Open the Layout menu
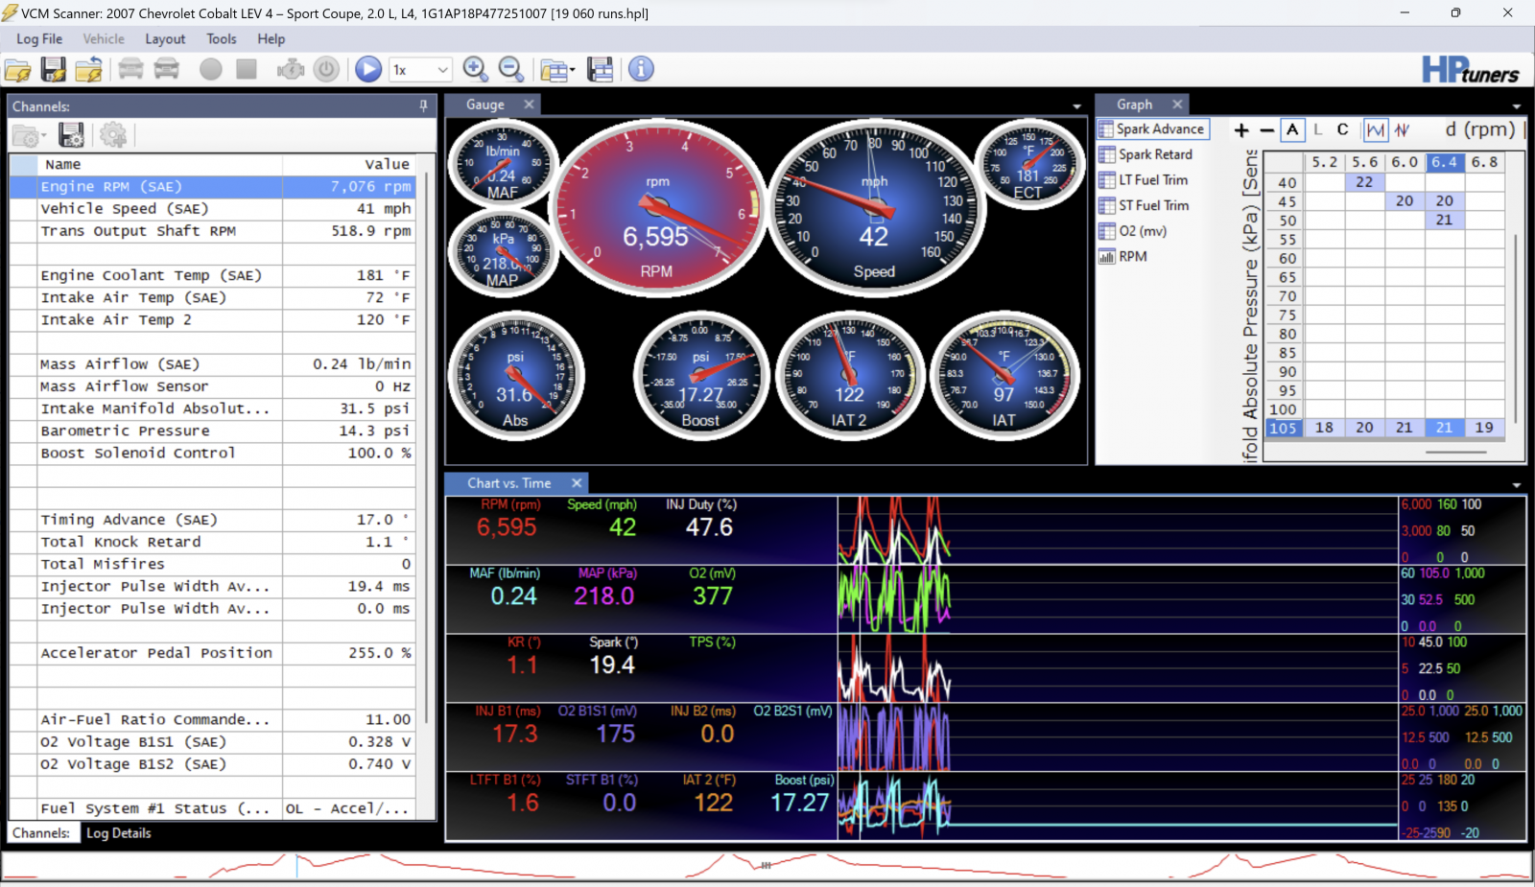 click(165, 39)
